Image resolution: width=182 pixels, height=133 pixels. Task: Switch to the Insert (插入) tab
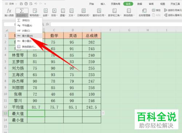pos(103,4)
